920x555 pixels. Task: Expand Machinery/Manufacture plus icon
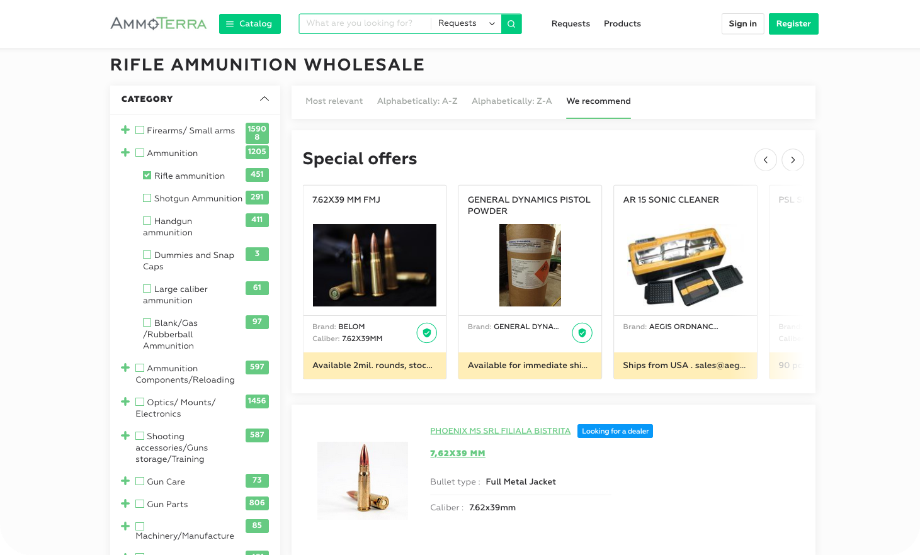[x=125, y=526]
